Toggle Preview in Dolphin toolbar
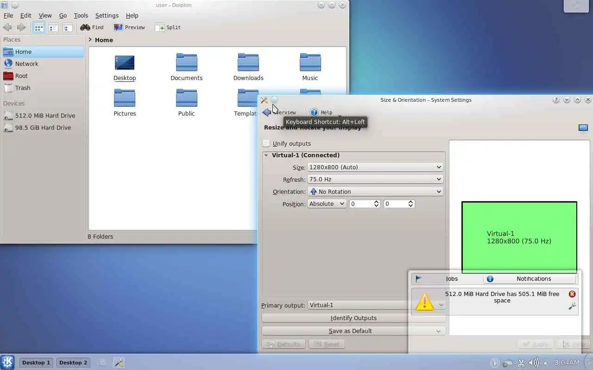 point(129,28)
